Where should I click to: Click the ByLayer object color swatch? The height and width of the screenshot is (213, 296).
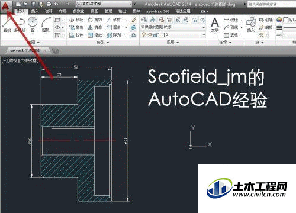pos(286,20)
